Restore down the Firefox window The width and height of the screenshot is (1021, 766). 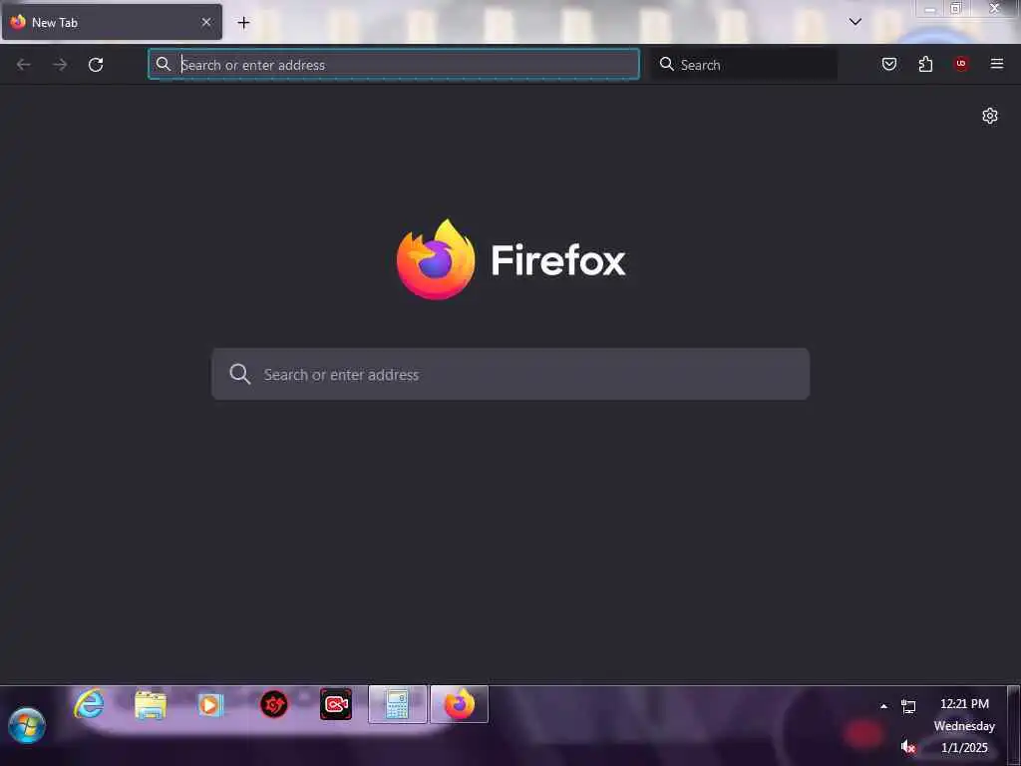[x=956, y=8]
